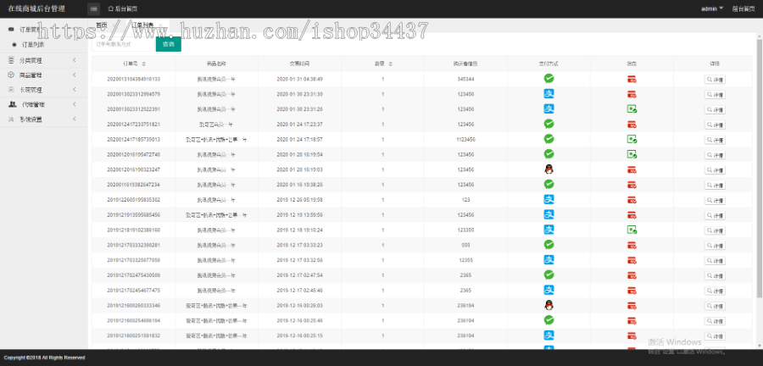Image resolution: width=763 pixels, height=366 pixels.
Task: Open 后台首页 home link in top bar
Action: 123,8
